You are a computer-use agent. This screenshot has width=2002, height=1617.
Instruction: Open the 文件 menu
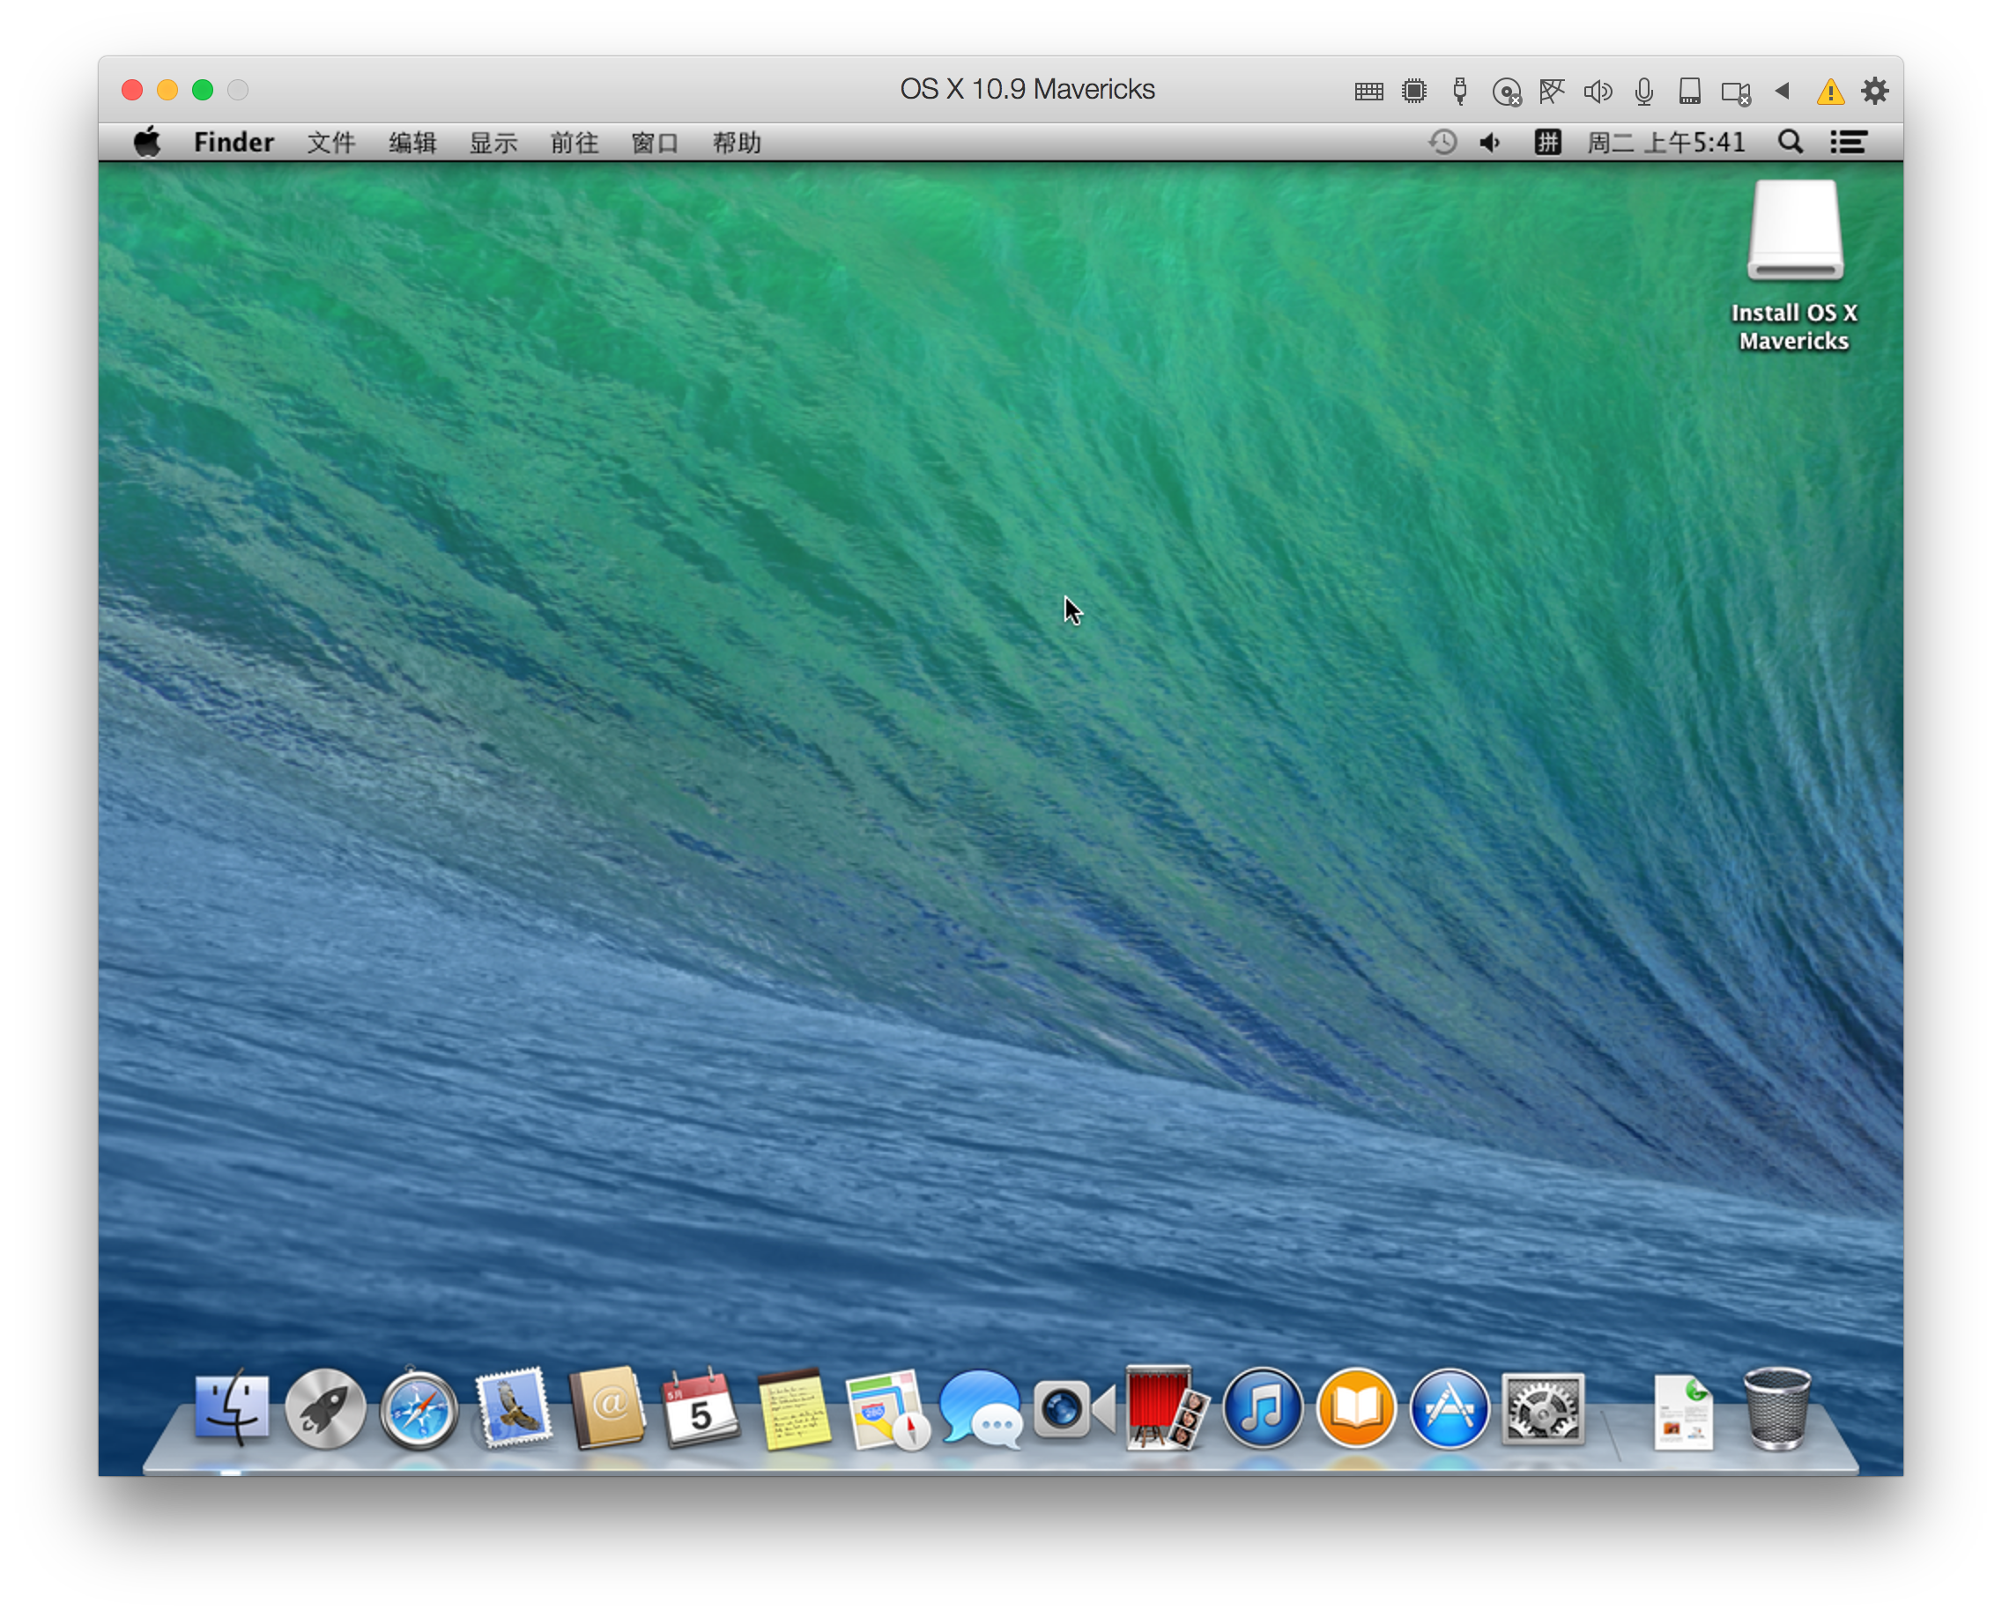point(330,143)
